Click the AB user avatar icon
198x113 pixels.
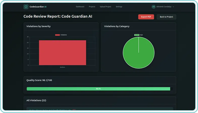154,7
